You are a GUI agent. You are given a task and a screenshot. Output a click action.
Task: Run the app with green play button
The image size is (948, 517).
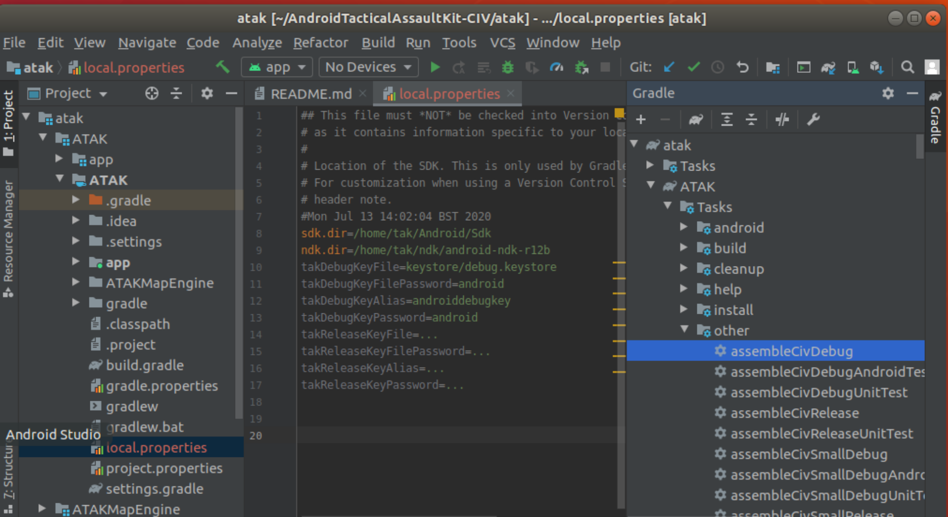435,67
